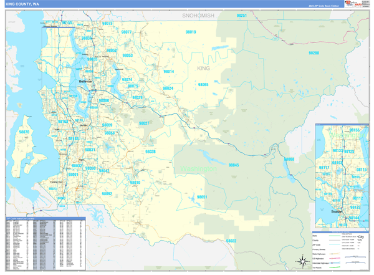Click ZIP code 98045 on the map

click(x=234, y=165)
